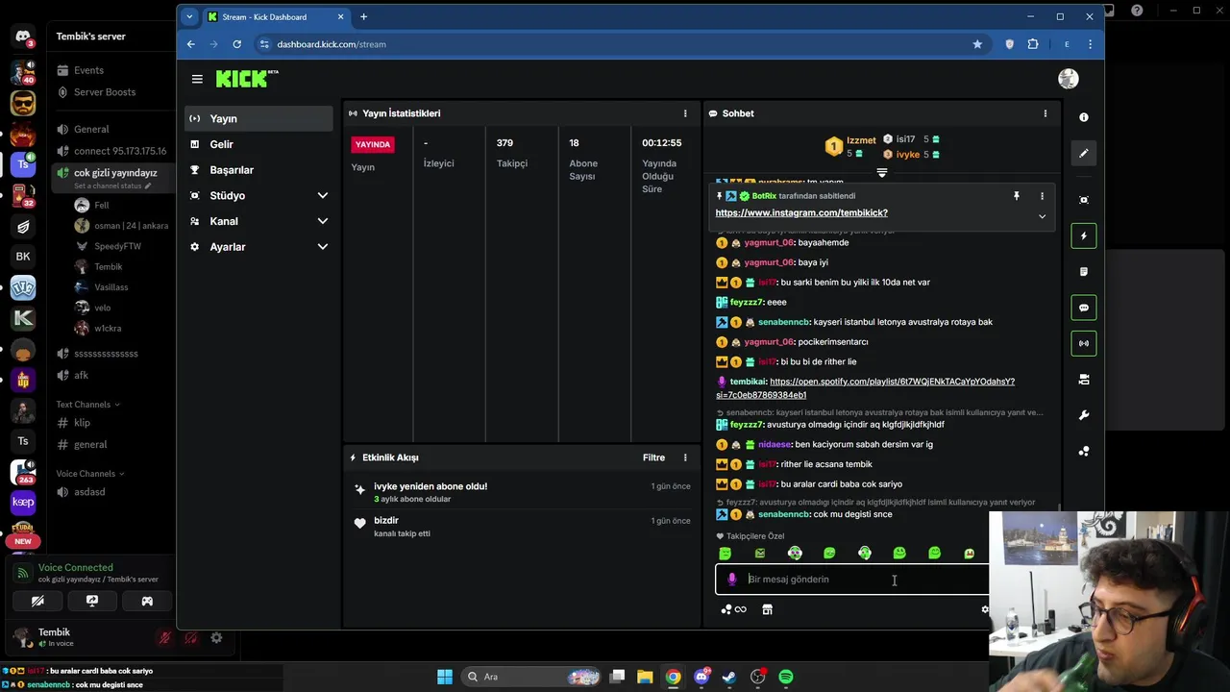Collapse the pinned message with chevron

[1042, 216]
